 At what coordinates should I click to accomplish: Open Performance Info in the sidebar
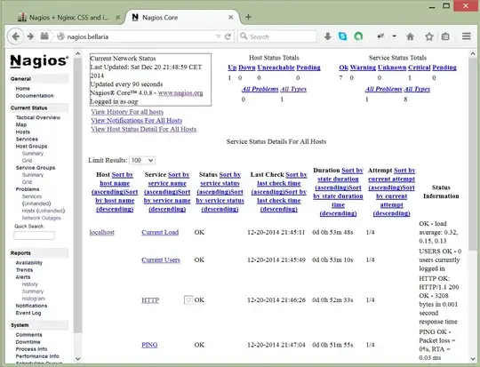coord(37,356)
